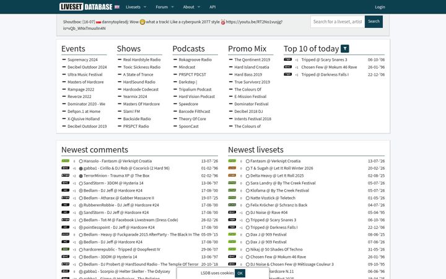Open Hard Island Croatia promo mix link
The image size is (446, 279).
pos(251,67)
